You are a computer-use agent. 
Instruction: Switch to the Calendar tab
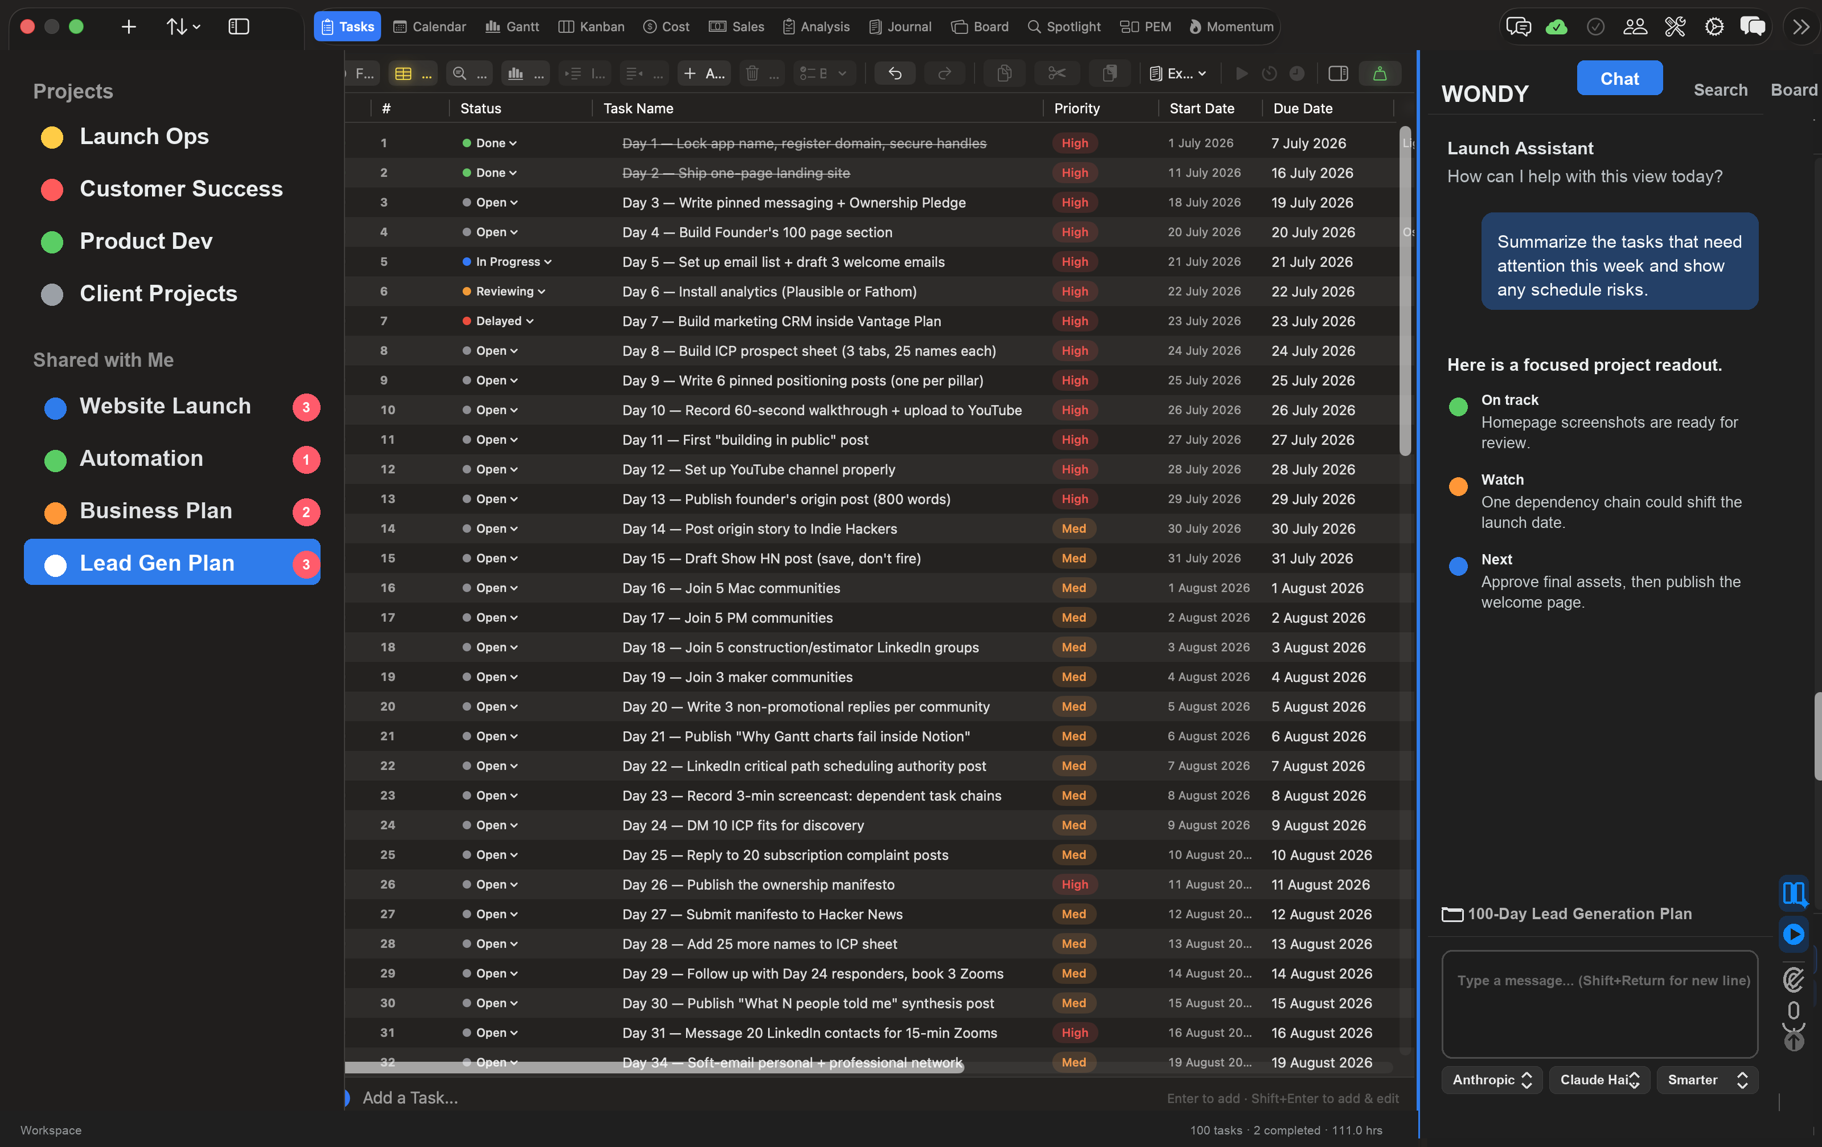tap(430, 26)
